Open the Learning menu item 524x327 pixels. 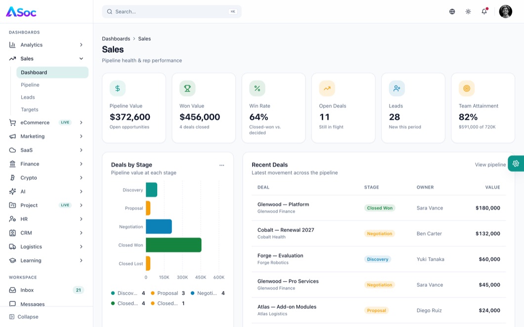coord(46,260)
